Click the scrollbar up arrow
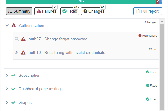This screenshot has width=168, height=111. coord(162,22)
